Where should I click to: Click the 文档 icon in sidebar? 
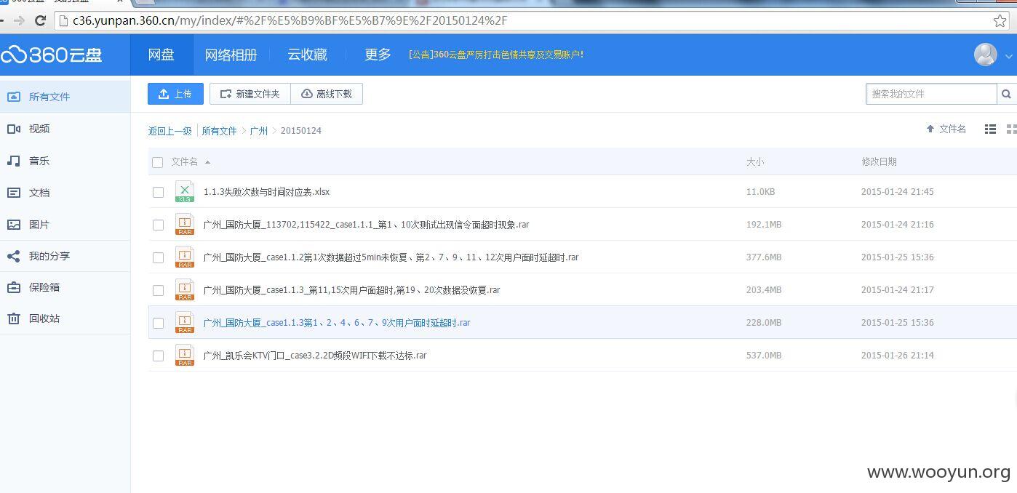[x=14, y=193]
